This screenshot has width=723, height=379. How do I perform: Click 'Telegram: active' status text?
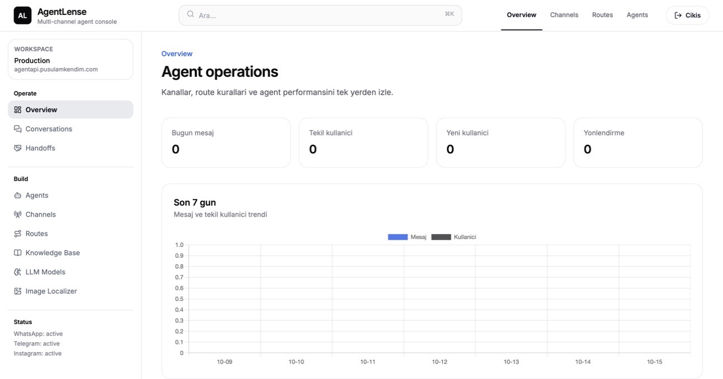pyautogui.click(x=36, y=344)
